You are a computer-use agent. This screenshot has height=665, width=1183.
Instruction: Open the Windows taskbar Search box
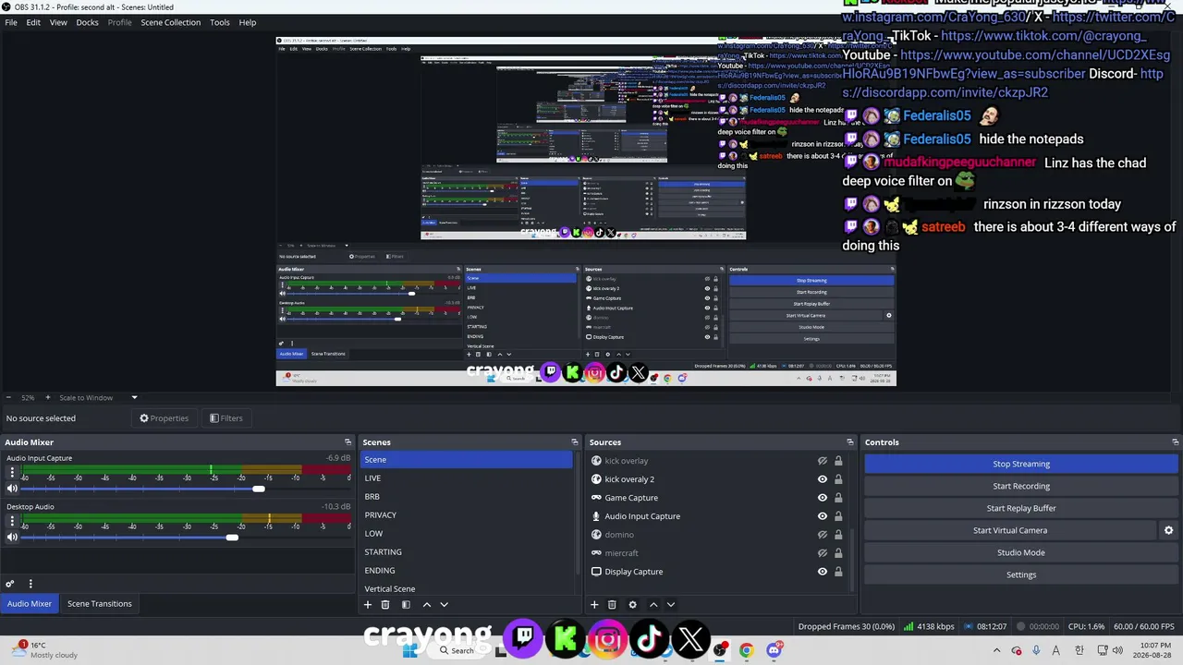coord(458,650)
